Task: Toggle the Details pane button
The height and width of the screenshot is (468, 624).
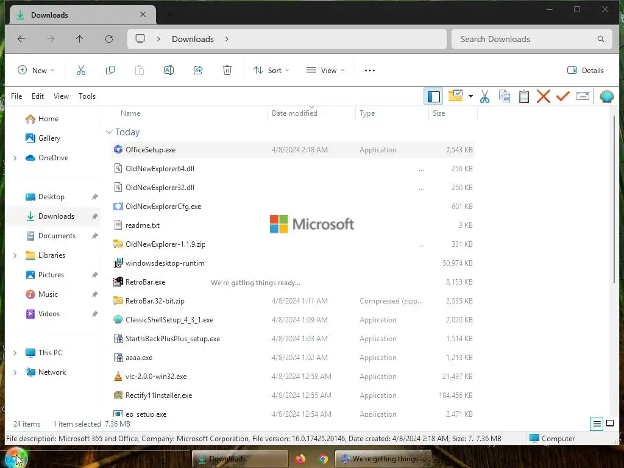Action: tap(585, 71)
